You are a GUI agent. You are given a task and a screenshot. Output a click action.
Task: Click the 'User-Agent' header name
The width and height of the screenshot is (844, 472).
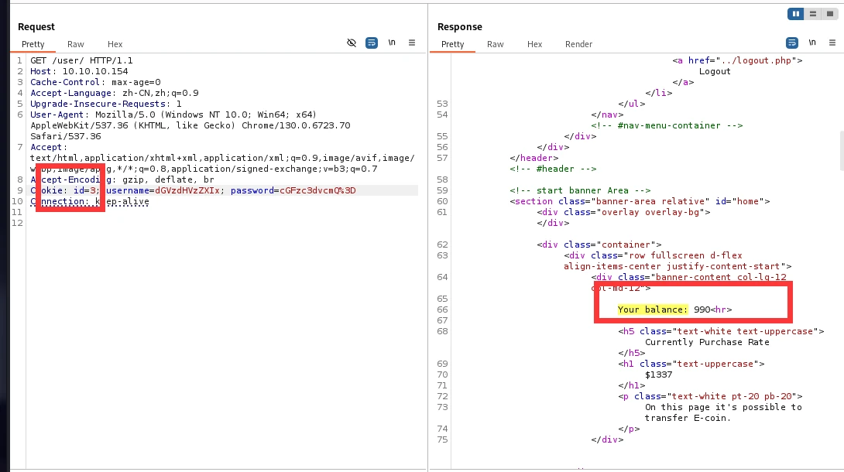point(57,114)
